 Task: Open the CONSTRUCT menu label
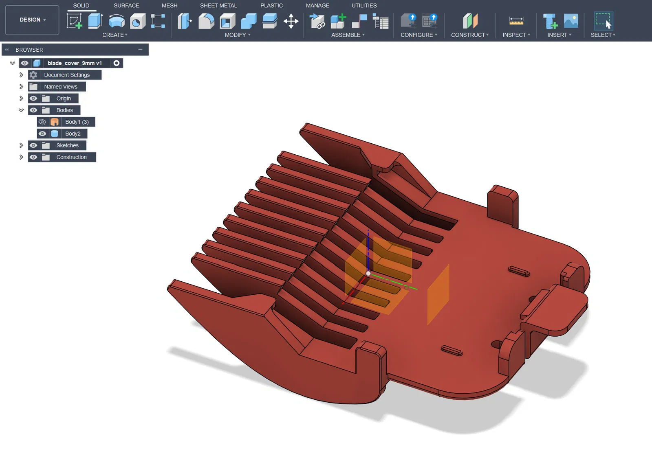[469, 35]
